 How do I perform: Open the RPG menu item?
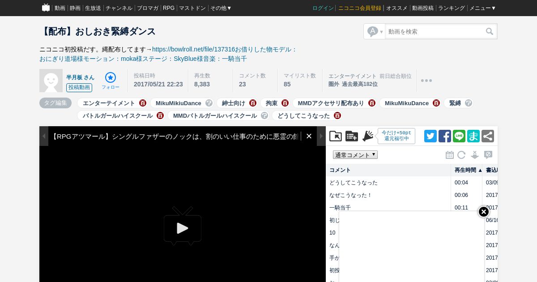point(169,8)
